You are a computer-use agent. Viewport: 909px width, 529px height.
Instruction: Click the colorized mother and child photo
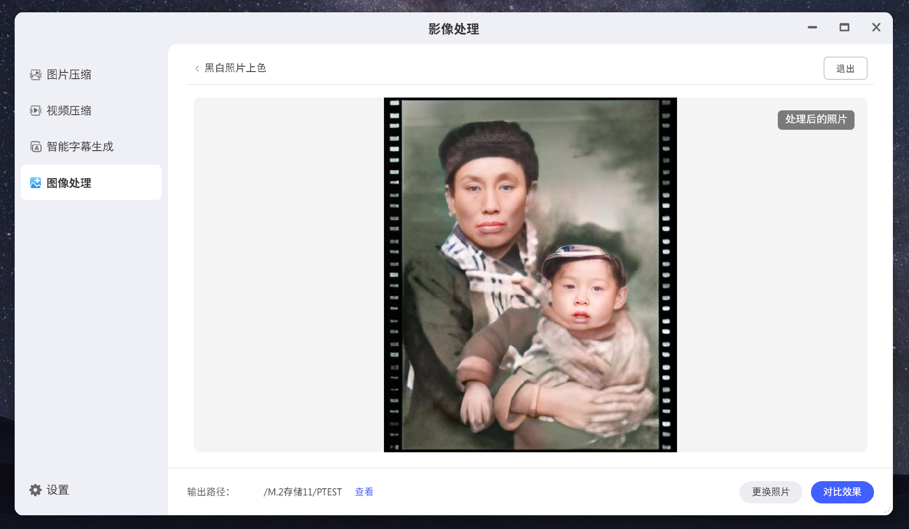coord(530,275)
